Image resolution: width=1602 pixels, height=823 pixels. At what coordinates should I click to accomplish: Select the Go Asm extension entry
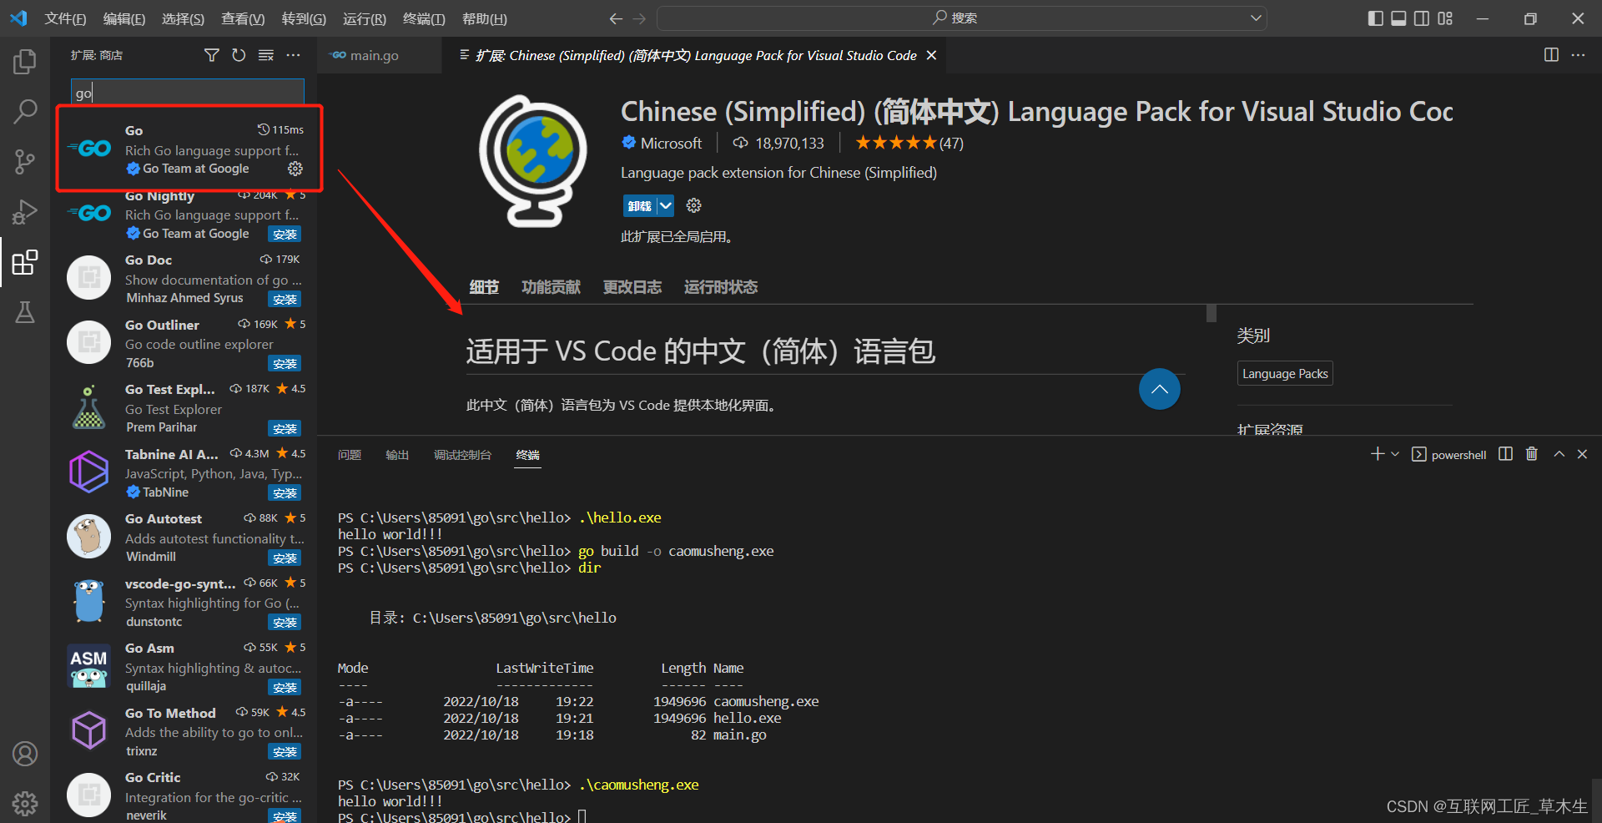point(185,666)
